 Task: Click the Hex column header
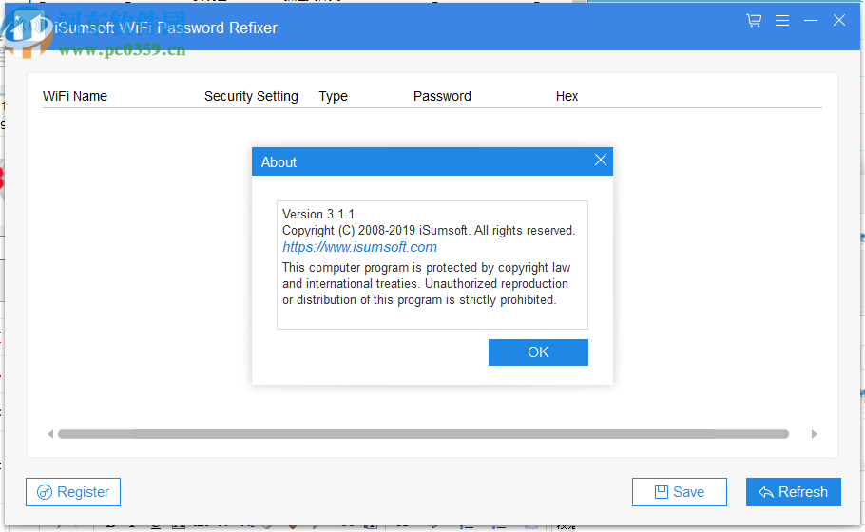pyautogui.click(x=567, y=96)
